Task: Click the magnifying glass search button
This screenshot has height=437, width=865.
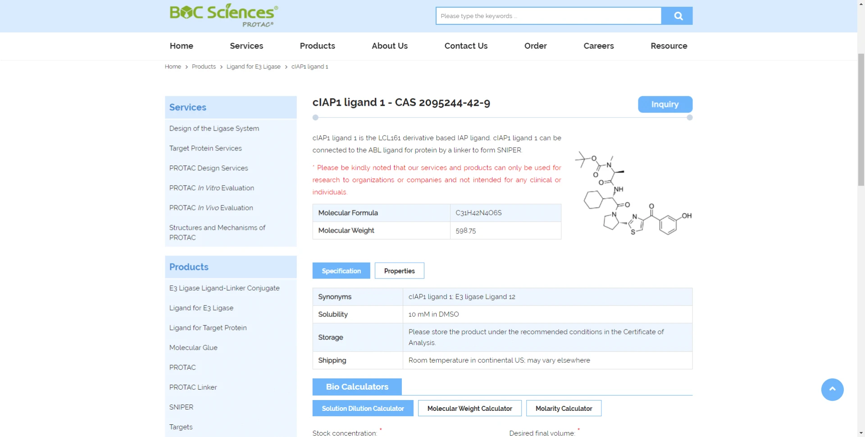Action: coord(677,16)
